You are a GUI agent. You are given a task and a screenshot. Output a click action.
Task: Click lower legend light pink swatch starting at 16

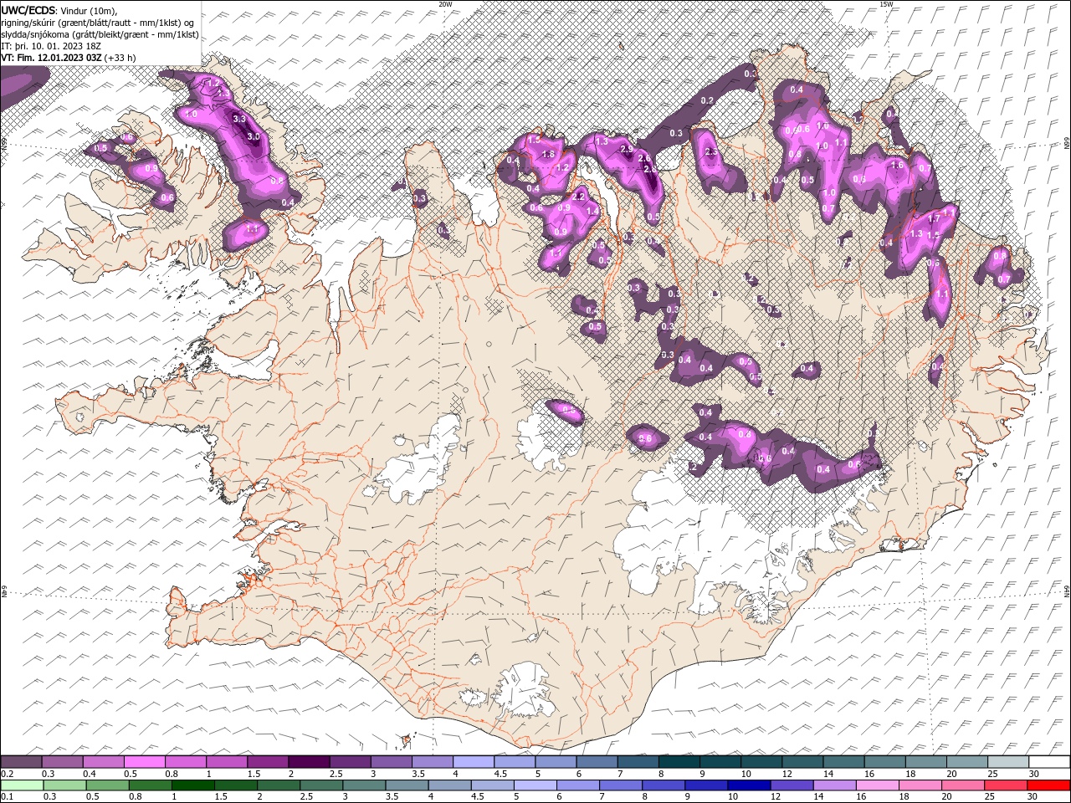pos(877,785)
